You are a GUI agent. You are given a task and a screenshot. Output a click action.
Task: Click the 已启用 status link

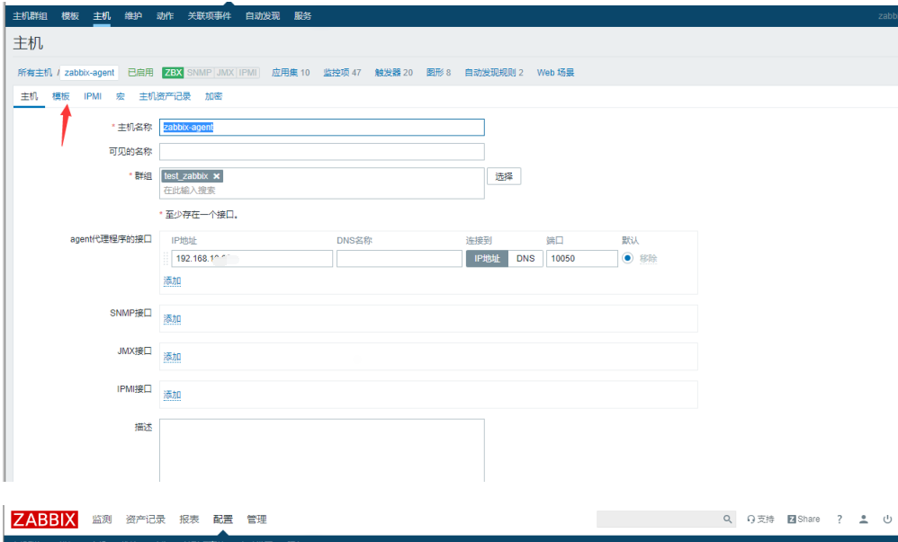[x=140, y=73]
